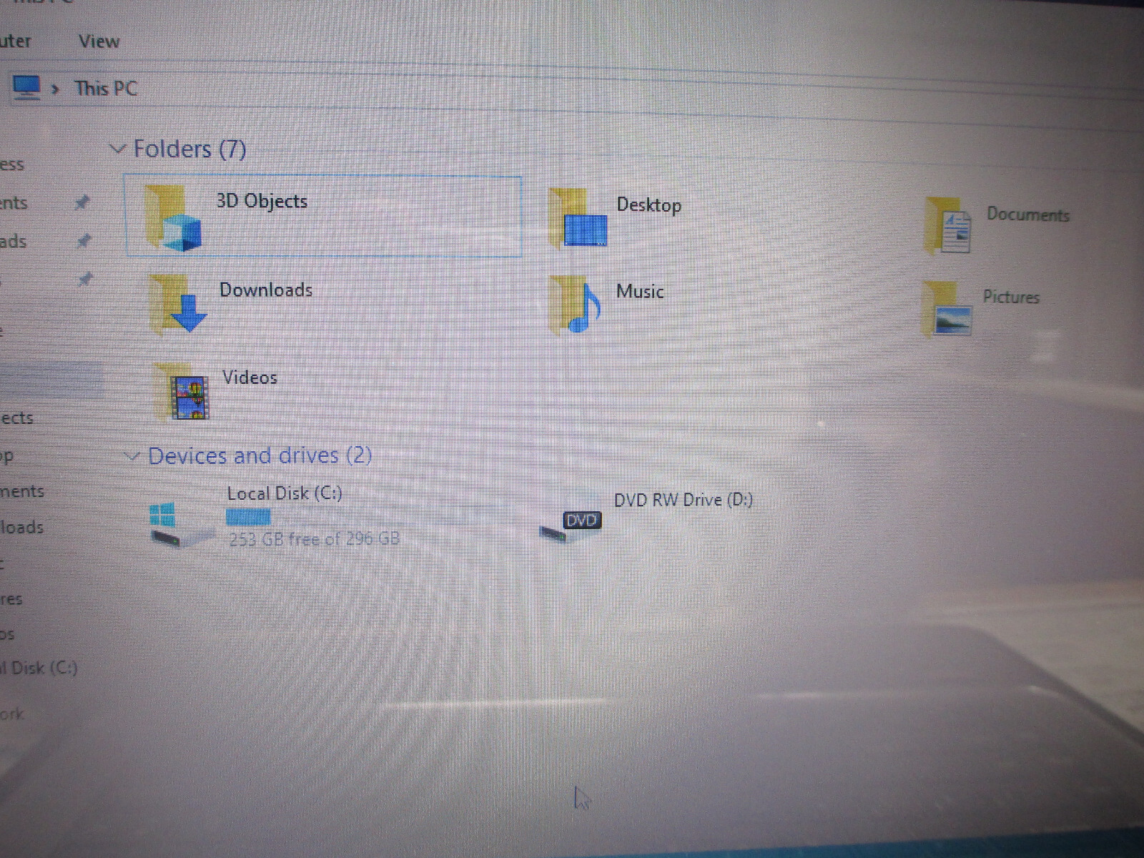Select the 'Downloads' folder label
Viewport: 1144px width, 858px height.
tap(266, 290)
